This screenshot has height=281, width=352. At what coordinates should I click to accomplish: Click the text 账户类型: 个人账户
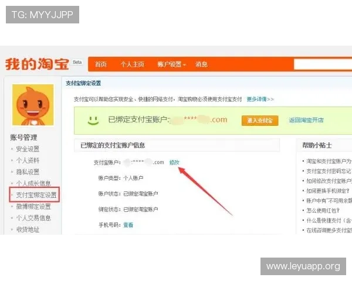121,178
